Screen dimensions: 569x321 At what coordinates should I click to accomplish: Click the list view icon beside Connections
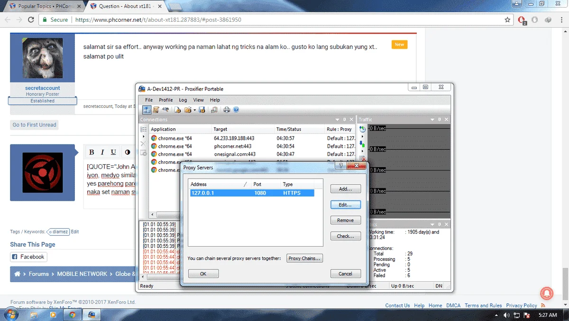point(144,129)
